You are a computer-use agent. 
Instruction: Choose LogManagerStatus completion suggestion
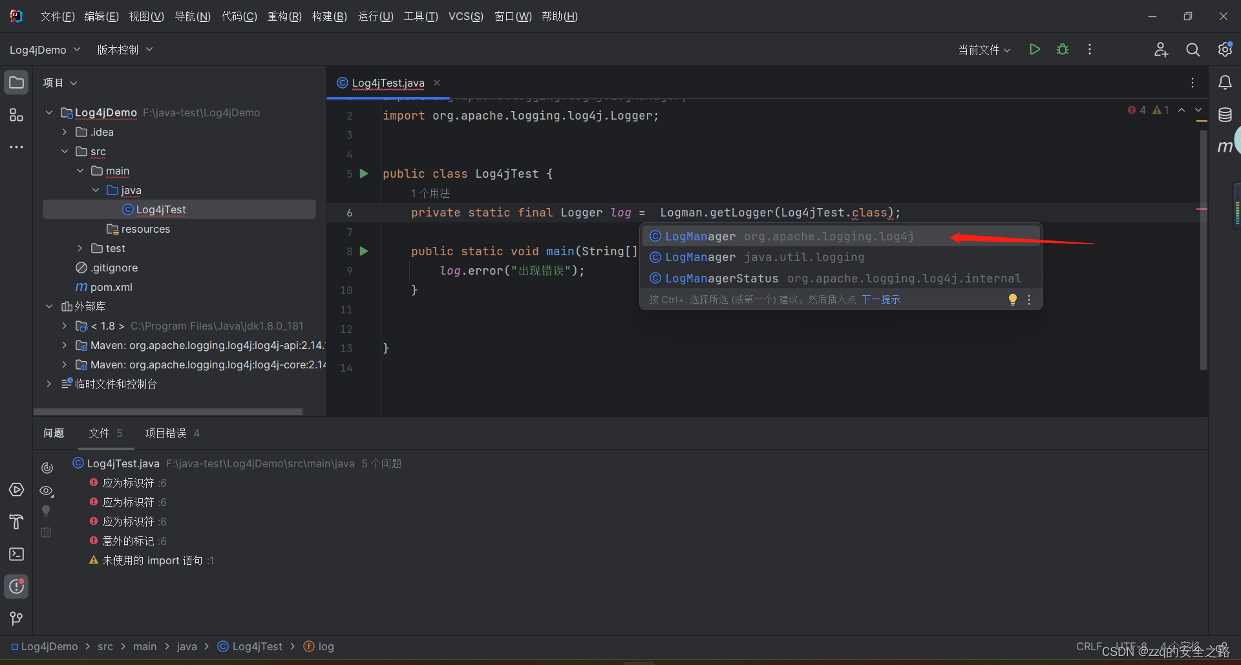(841, 279)
